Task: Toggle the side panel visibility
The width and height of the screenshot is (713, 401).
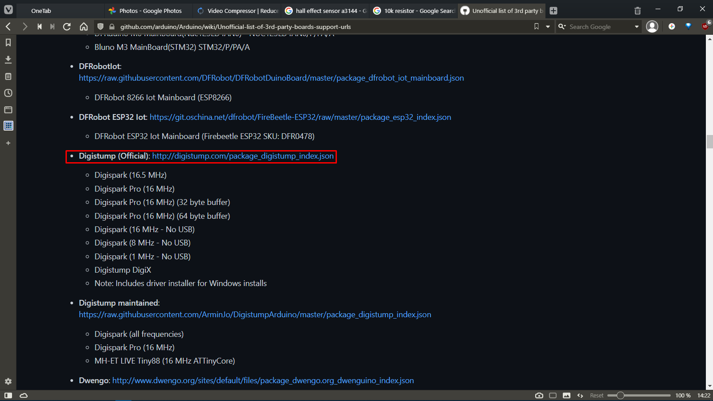Action: tap(8, 395)
